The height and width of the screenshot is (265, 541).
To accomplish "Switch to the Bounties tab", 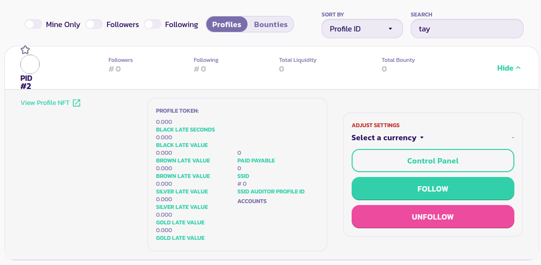I will point(271,24).
